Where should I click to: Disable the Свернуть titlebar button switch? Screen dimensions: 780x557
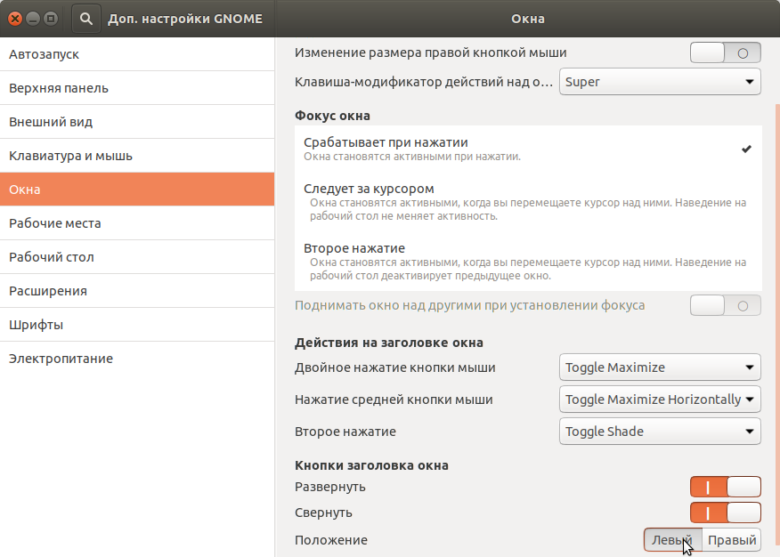tap(726, 513)
